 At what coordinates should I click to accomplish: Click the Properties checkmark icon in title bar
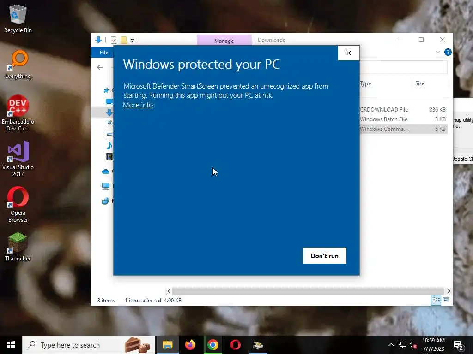point(114,40)
